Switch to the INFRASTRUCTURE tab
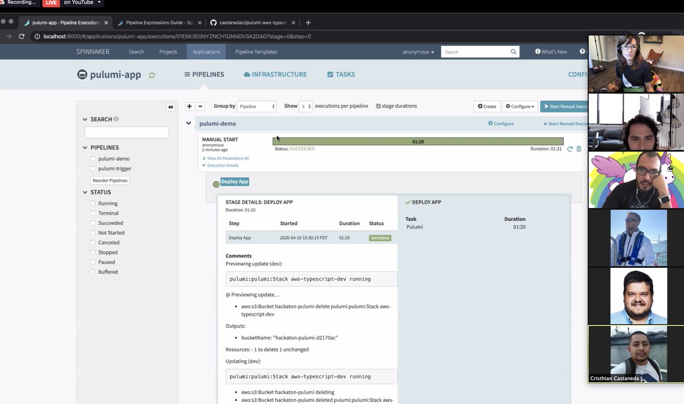 (275, 75)
